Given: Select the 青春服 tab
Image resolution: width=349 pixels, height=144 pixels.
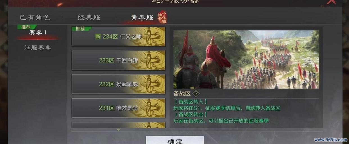Looking at the screenshot, I should [142, 17].
